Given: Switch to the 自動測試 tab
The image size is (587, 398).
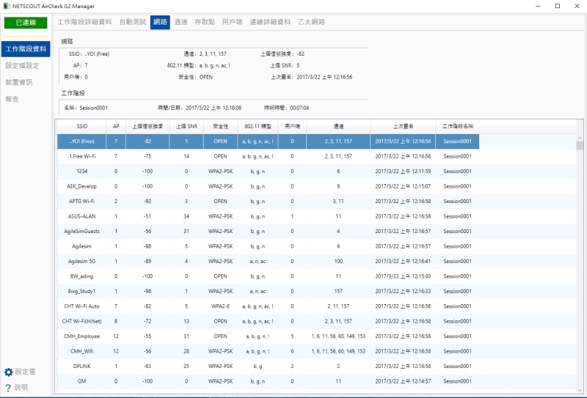Looking at the screenshot, I should pos(133,23).
